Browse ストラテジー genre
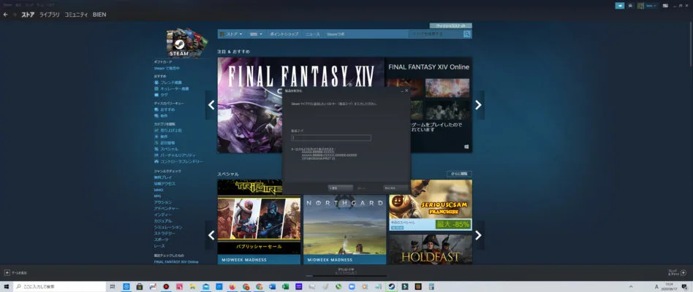Viewport: 693px width, 292px height. tap(164, 233)
